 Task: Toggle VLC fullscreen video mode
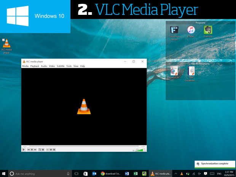coord(40,150)
